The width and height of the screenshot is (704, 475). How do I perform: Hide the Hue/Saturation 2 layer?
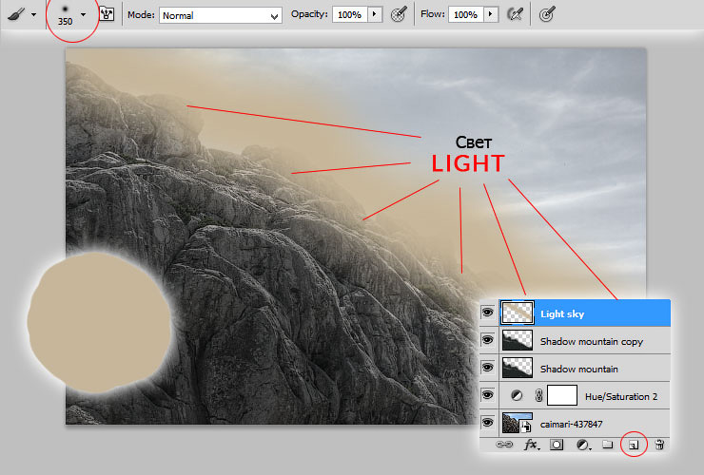point(488,395)
